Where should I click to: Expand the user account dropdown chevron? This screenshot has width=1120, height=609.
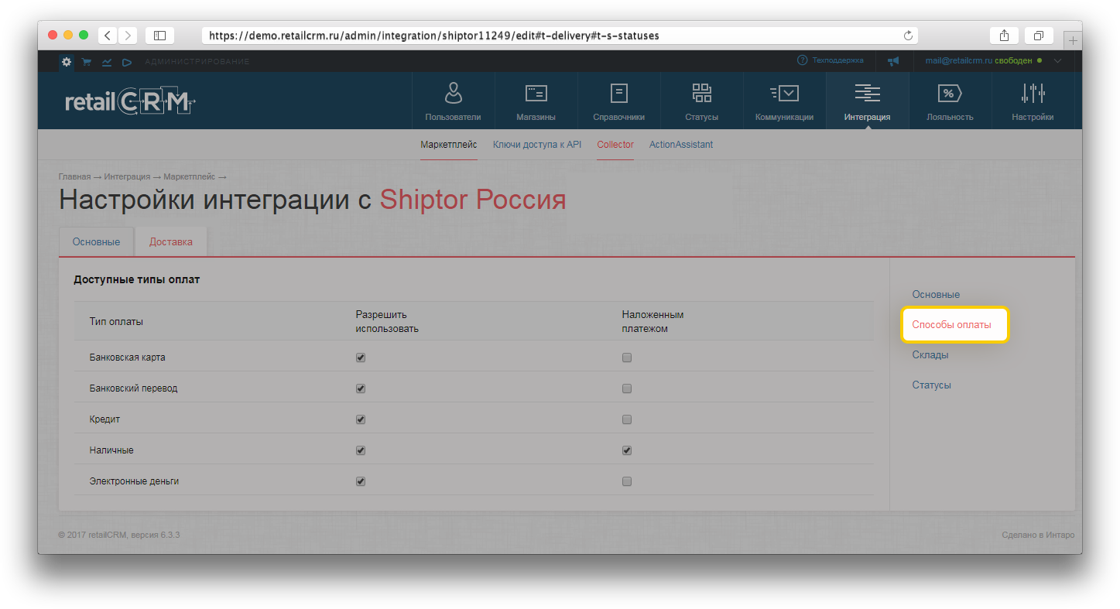pyautogui.click(x=1058, y=60)
